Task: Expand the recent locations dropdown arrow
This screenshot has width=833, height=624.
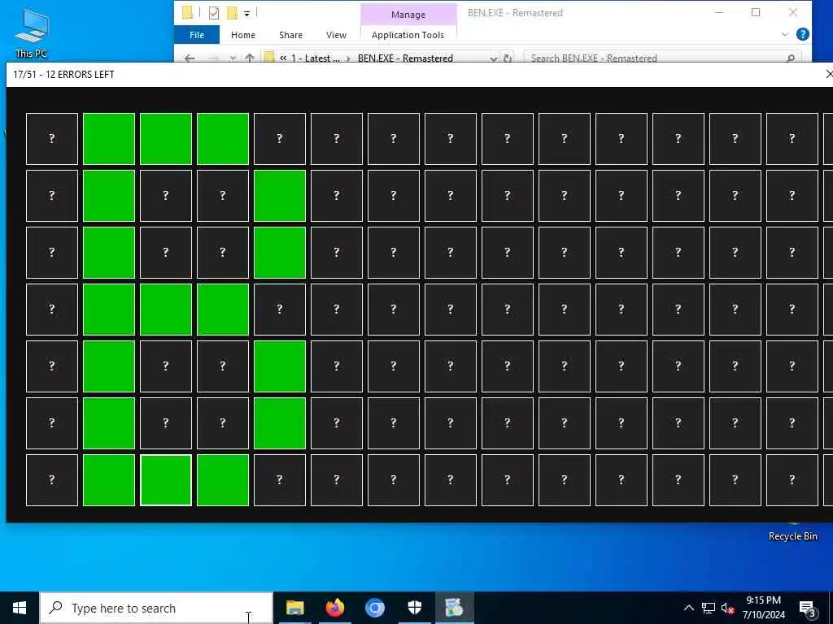Action: coord(233,58)
